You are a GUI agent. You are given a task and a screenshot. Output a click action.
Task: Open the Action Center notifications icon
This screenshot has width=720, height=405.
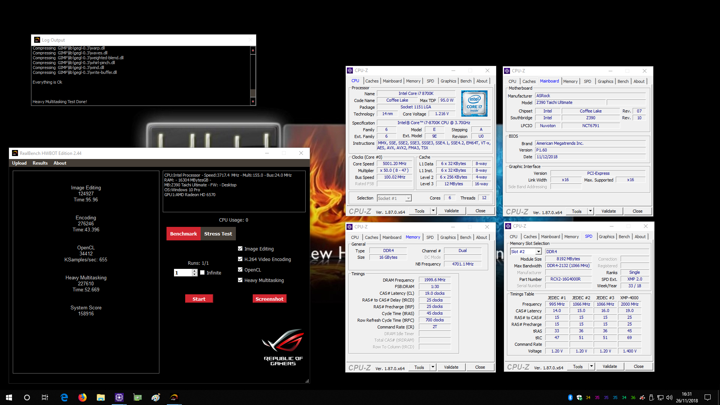coord(708,397)
